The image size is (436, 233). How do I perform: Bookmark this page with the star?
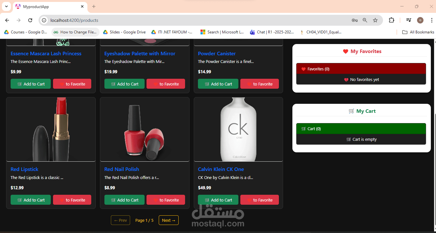click(375, 20)
